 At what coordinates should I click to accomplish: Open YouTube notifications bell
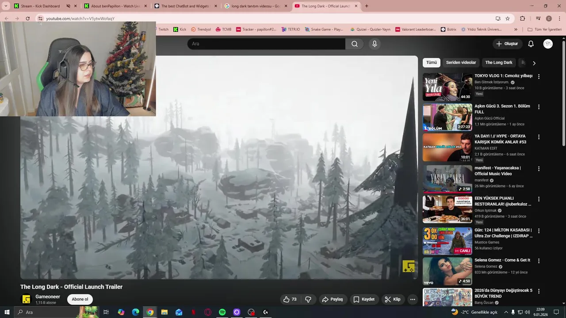coord(531,44)
